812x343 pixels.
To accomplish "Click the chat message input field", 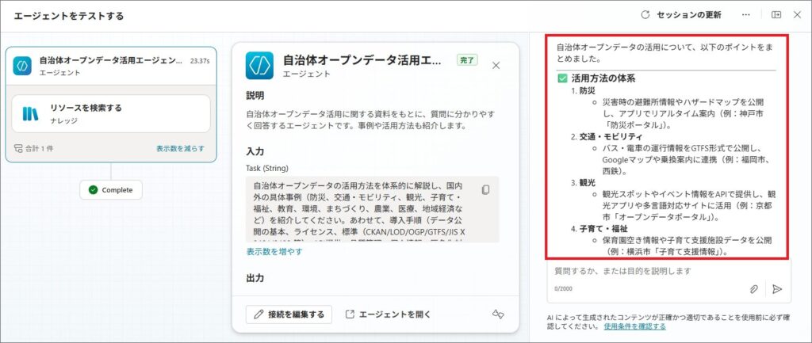I will (646, 271).
